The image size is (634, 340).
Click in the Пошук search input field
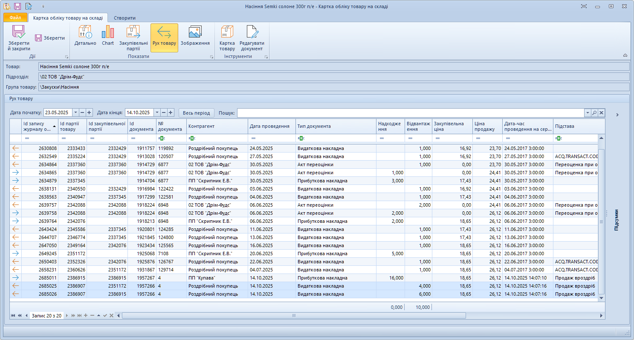coord(409,112)
